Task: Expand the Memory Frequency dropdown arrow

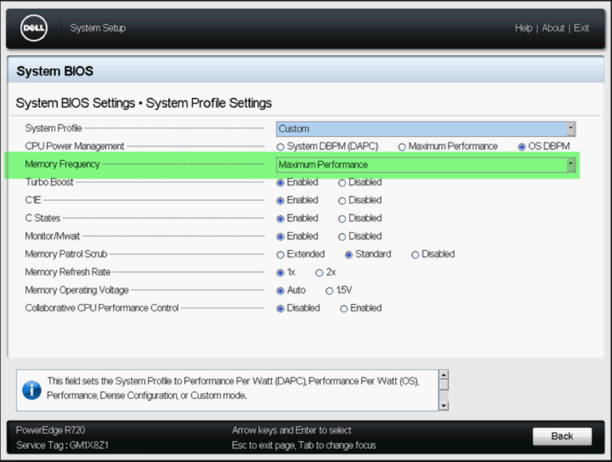Action: point(570,165)
